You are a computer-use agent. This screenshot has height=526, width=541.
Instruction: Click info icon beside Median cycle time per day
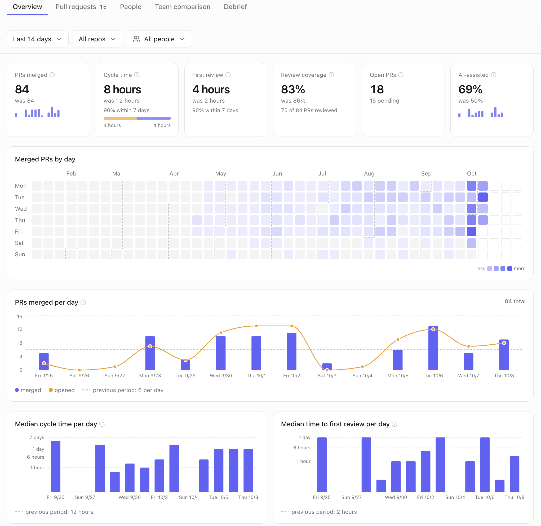tap(102, 424)
